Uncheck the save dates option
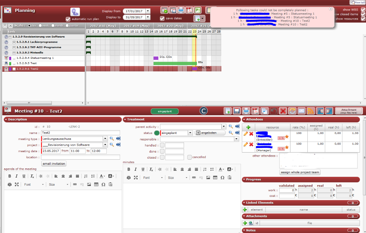This screenshot has width=366, height=233. [x=162, y=18]
